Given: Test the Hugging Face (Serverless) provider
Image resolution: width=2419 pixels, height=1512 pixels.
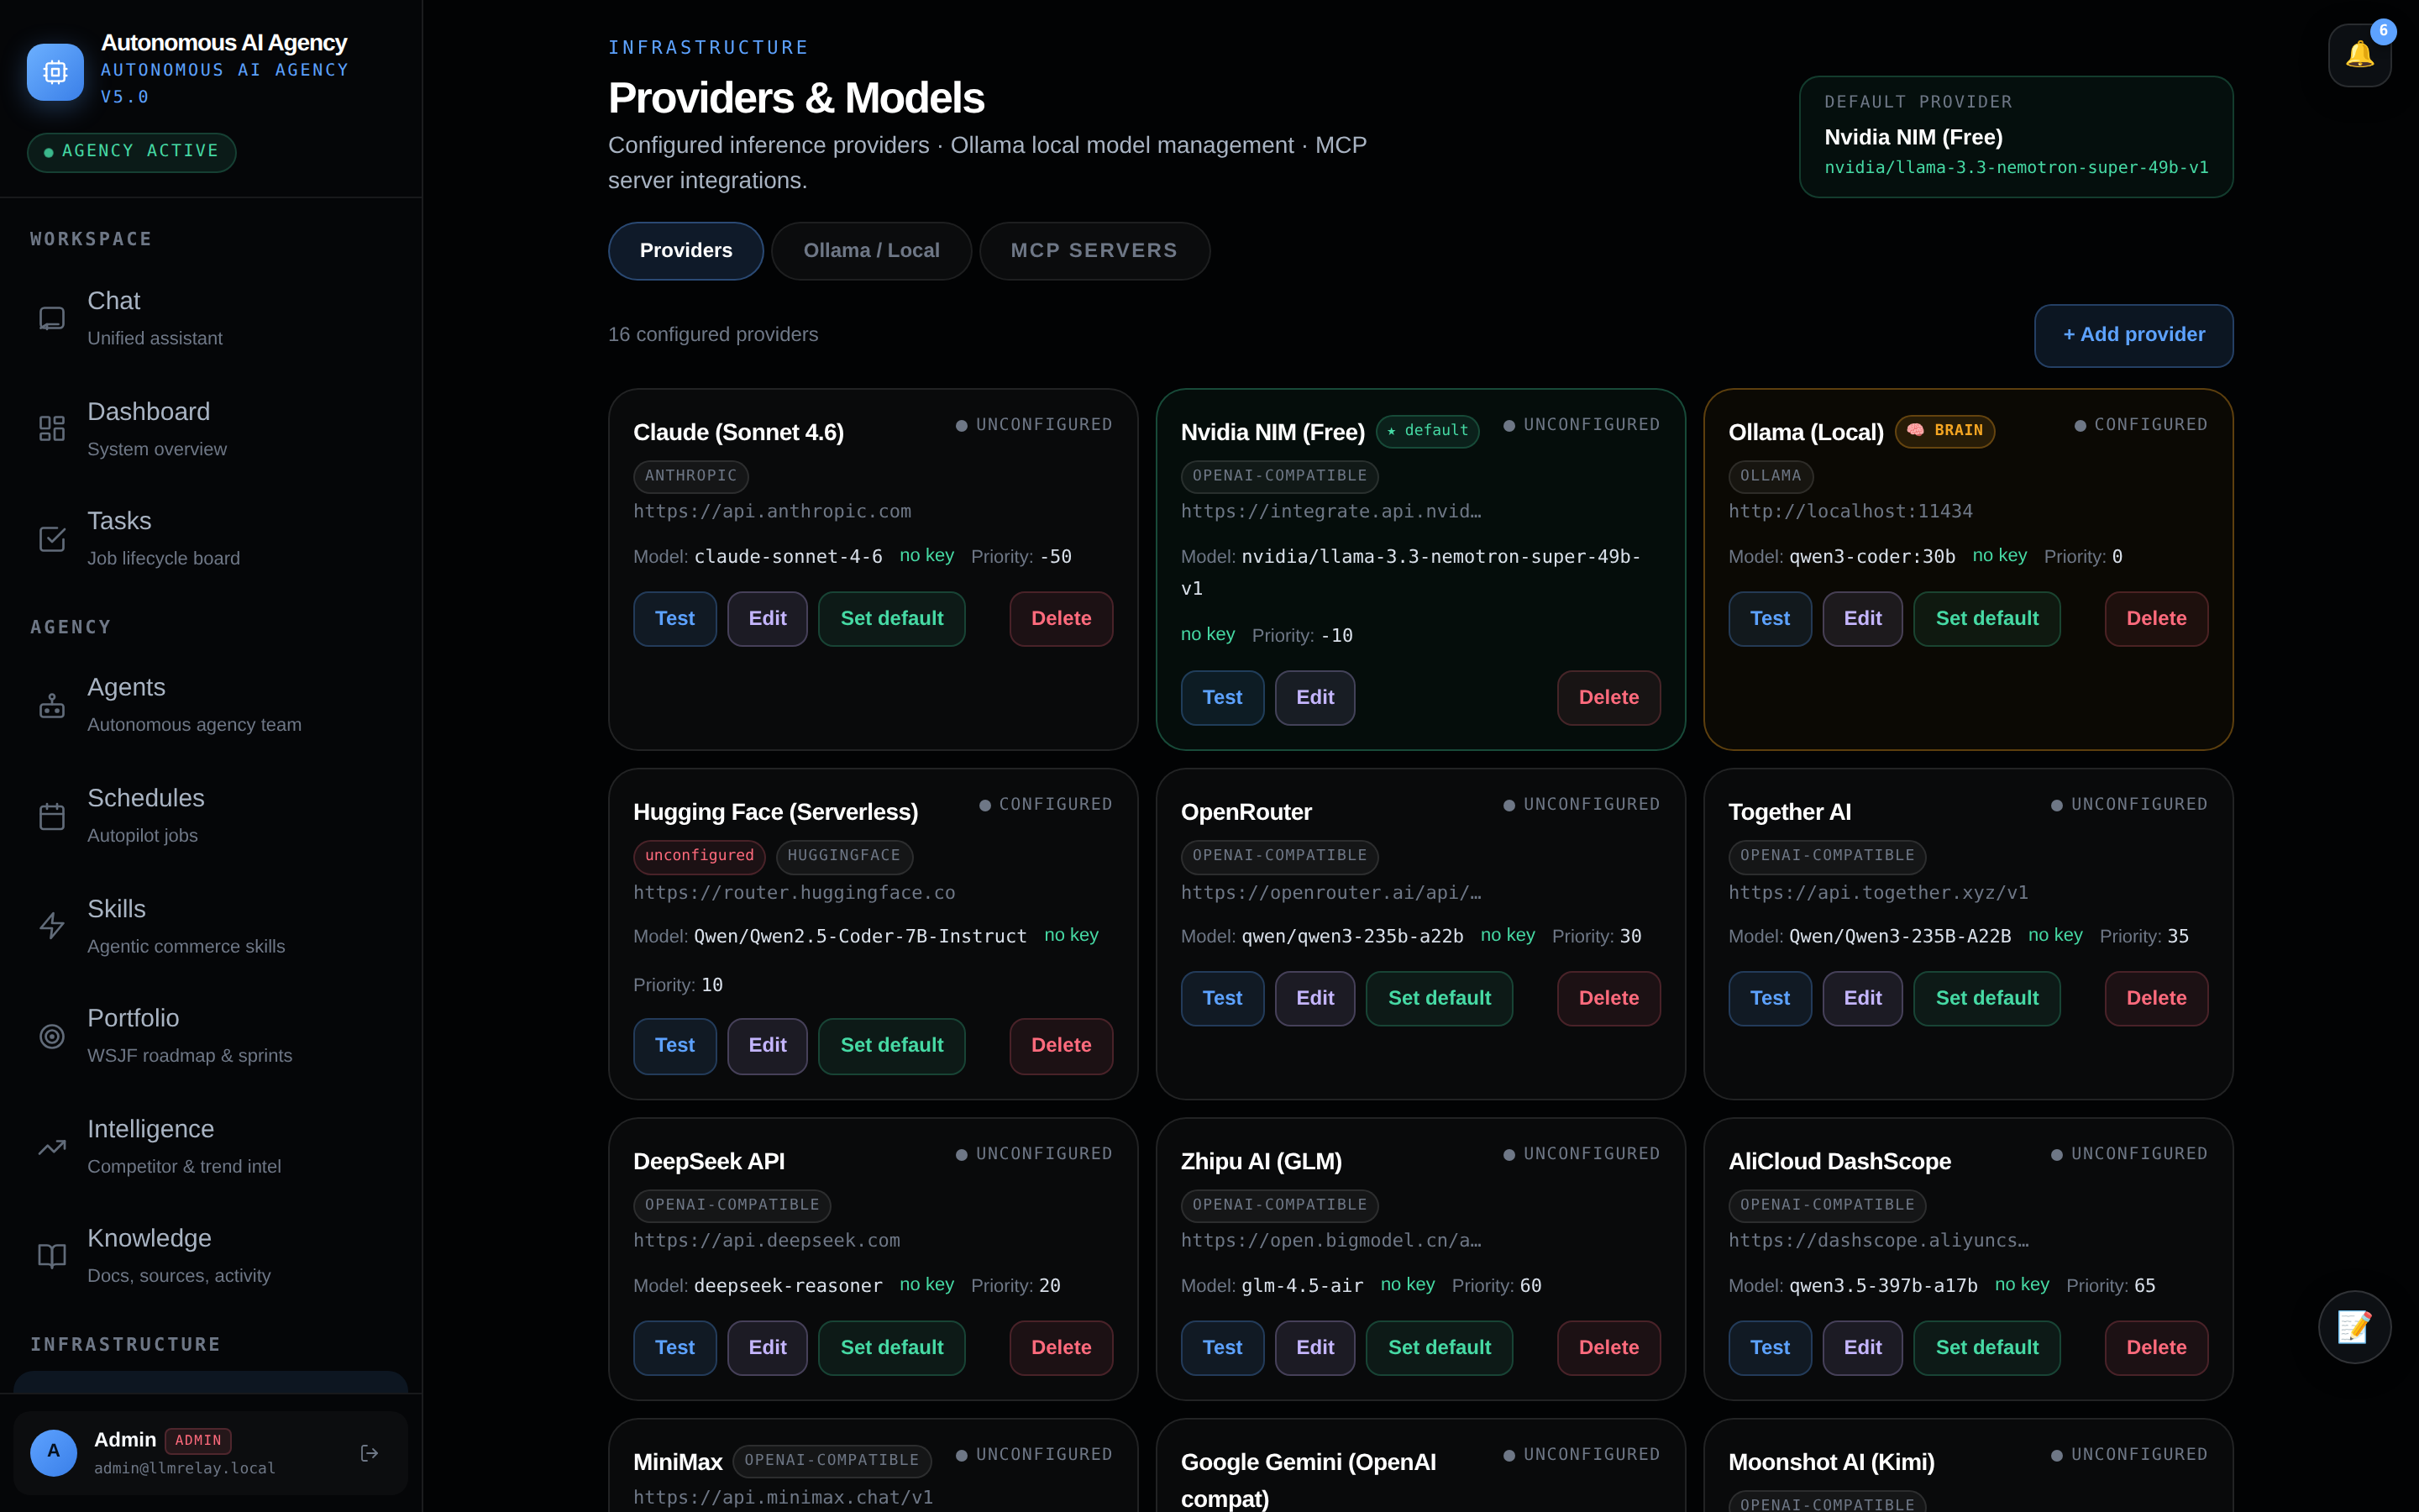Looking at the screenshot, I should coord(674,1046).
